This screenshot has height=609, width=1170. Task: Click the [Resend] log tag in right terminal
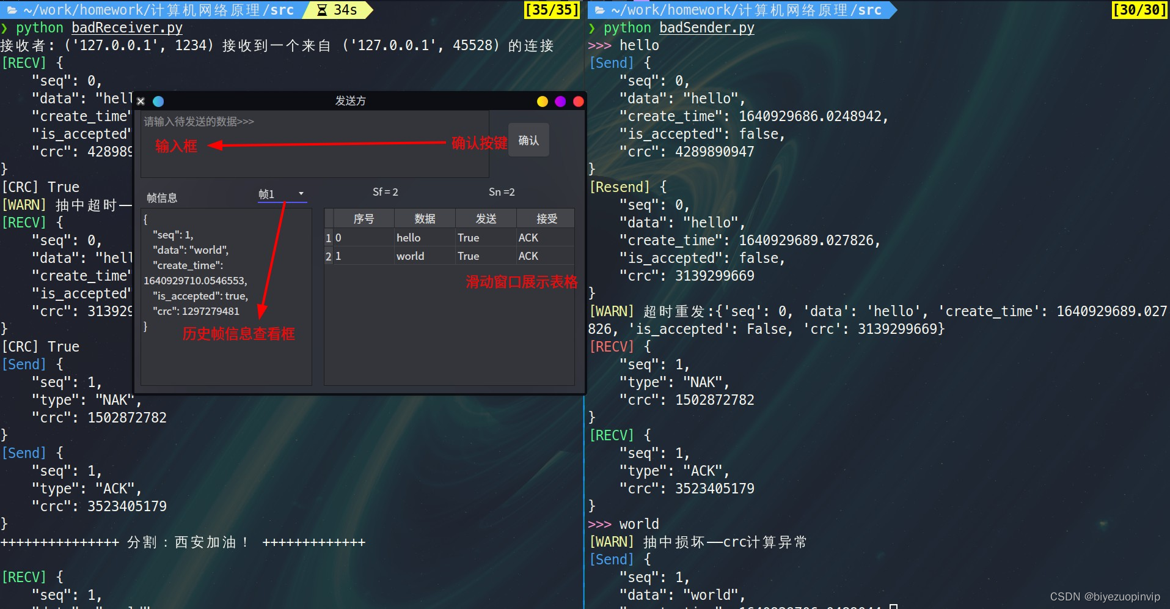click(620, 187)
